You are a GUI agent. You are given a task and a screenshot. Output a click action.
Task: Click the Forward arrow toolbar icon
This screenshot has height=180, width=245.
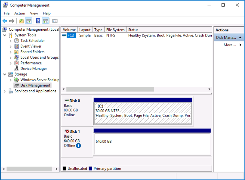(12, 21)
